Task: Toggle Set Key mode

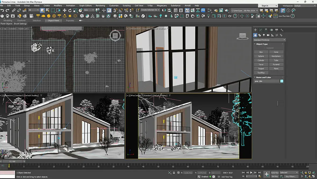Action: (275, 176)
